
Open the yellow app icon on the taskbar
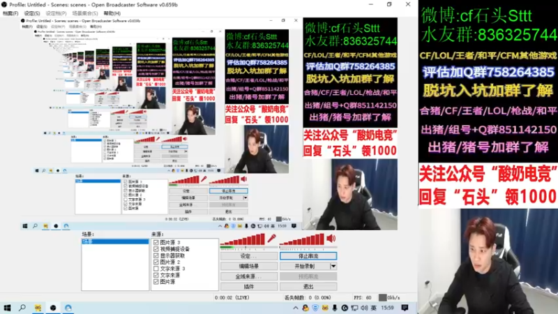[x=38, y=308]
